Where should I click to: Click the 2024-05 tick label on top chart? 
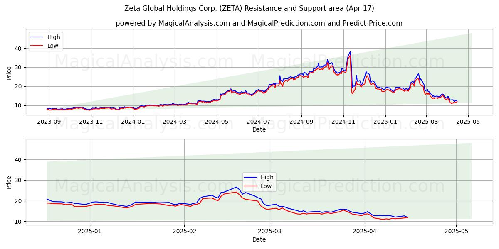point(216,122)
